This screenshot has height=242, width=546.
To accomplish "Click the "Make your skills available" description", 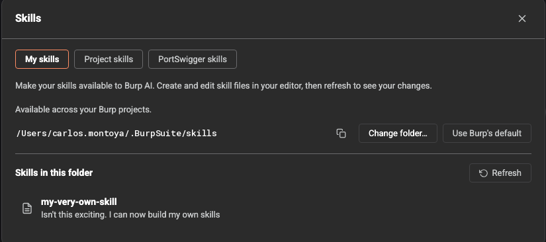I will pyautogui.click(x=224, y=86).
